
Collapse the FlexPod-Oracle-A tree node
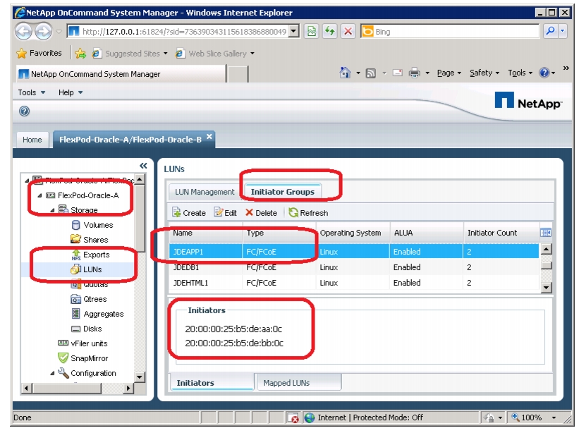pyautogui.click(x=39, y=195)
